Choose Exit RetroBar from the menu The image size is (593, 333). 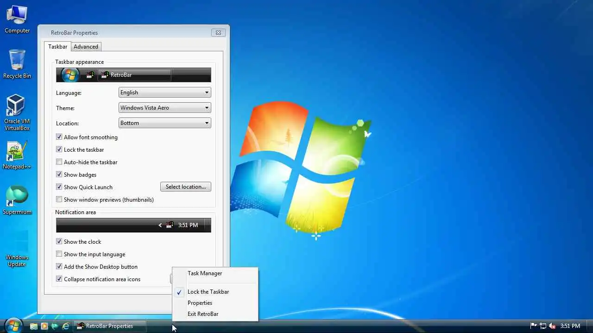215,314
